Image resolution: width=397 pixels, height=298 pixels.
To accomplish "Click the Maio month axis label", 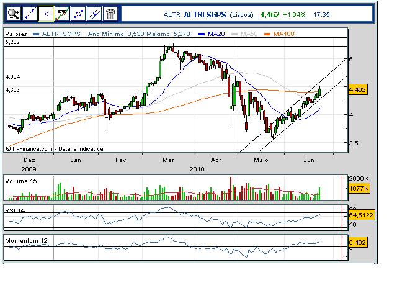I will (x=261, y=160).
